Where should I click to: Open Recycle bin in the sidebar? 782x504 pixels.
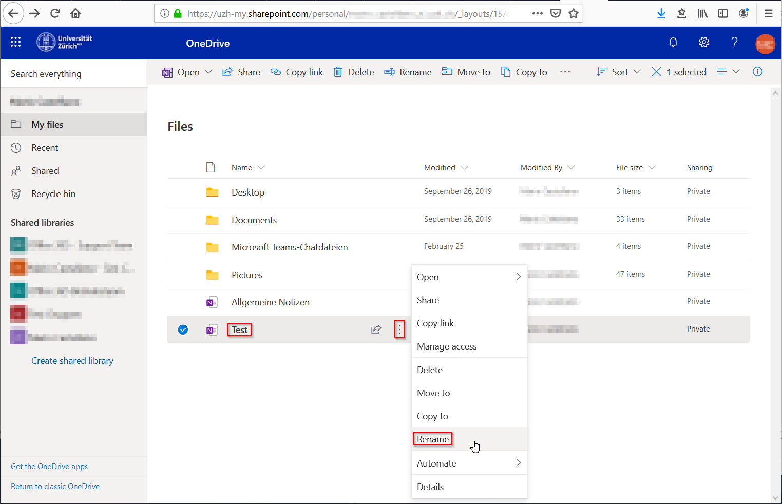tap(73, 194)
